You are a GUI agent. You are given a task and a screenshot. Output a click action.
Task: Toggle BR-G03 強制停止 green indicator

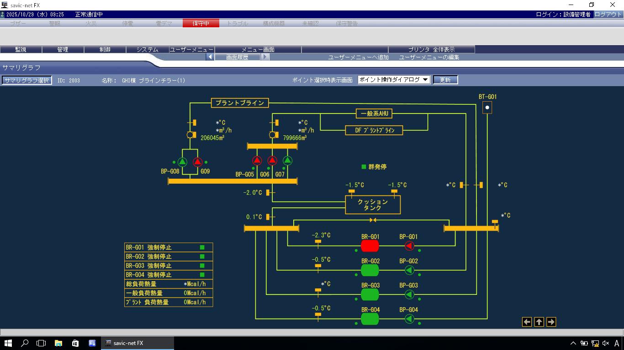[202, 266]
